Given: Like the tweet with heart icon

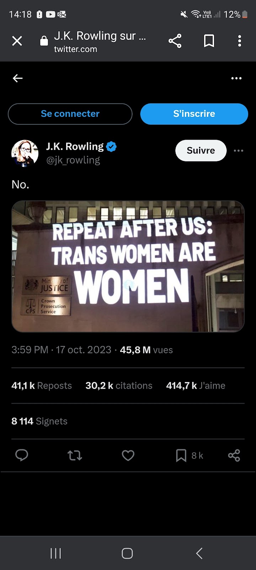Looking at the screenshot, I should click(128, 455).
